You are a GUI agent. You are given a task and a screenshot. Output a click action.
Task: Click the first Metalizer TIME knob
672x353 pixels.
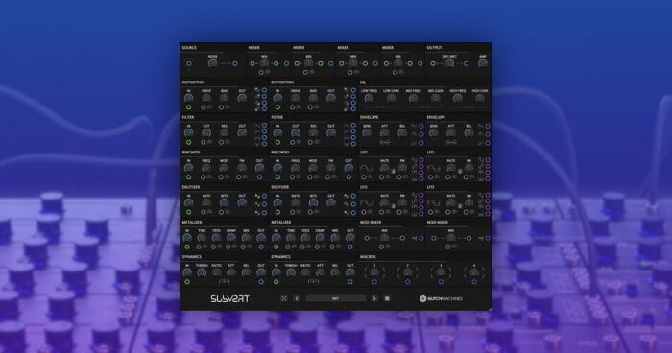coord(202,238)
